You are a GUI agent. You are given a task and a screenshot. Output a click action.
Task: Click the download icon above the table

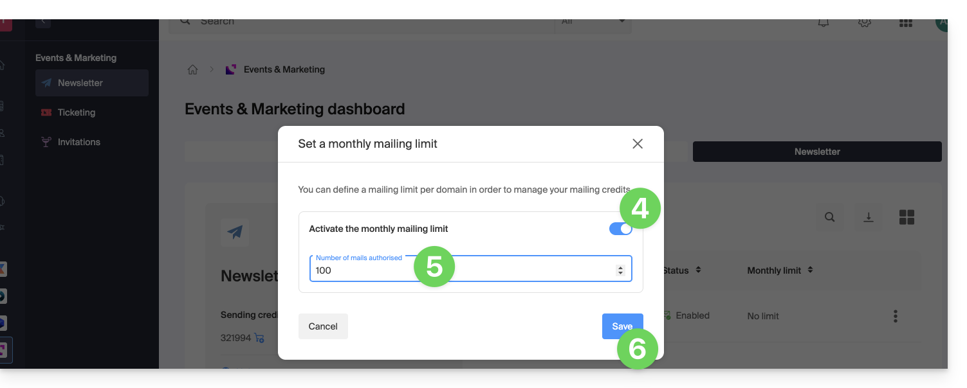(868, 217)
